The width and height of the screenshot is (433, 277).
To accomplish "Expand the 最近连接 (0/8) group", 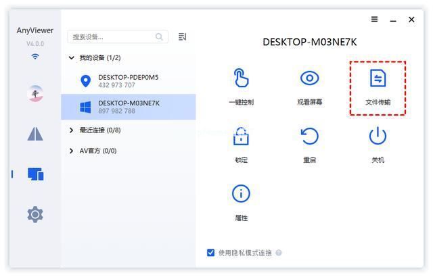I will click(72, 130).
